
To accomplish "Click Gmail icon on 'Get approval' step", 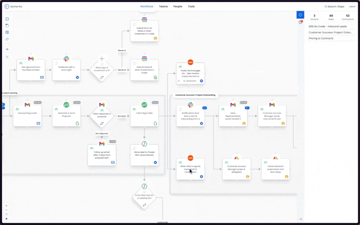I will tap(31, 59).
